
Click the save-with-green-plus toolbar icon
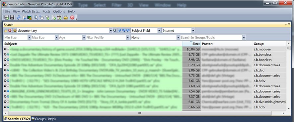(7, 17)
